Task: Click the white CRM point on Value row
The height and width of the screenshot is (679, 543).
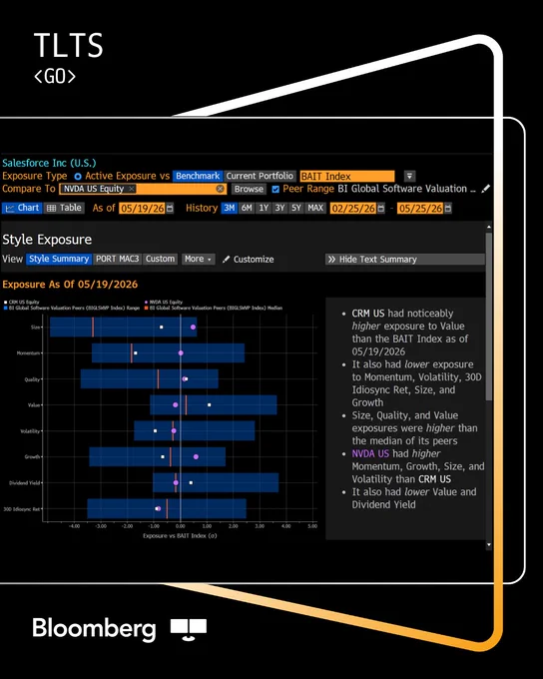Action: point(210,404)
